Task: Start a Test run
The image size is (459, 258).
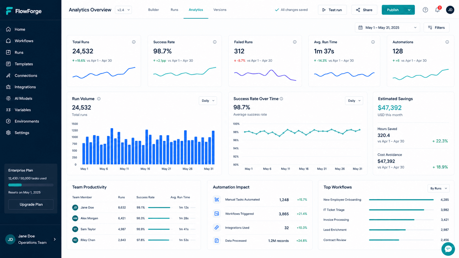Action: click(332, 10)
